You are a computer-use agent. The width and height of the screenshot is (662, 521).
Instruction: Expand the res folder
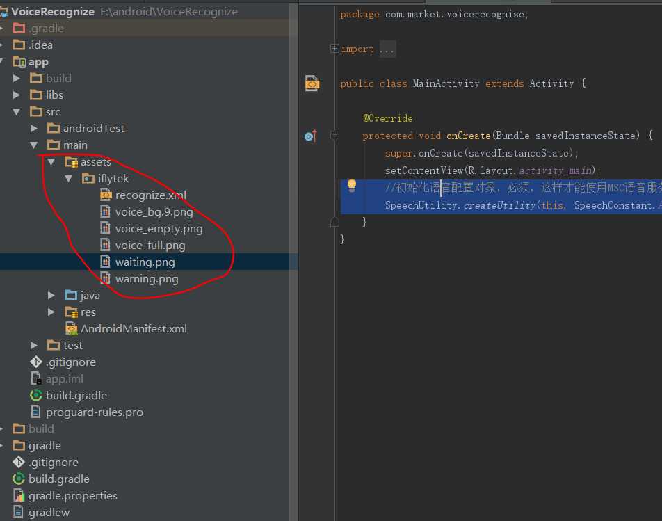51,312
